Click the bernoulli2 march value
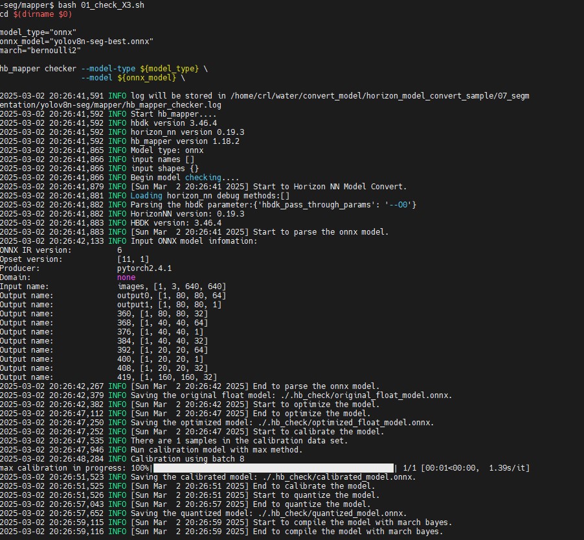This screenshot has width=584, height=540. click(x=54, y=50)
